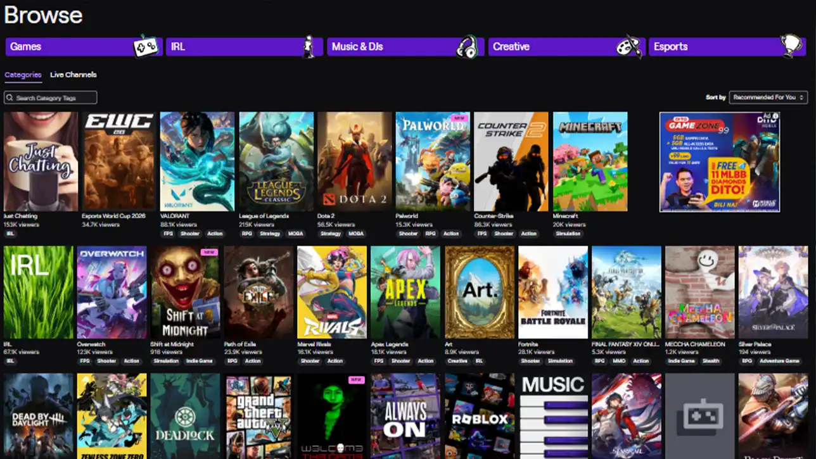Select the Grand Theft Auto V cover art

259,416
